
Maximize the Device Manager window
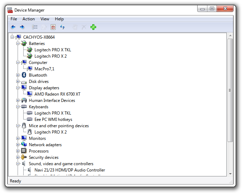click(212, 9)
